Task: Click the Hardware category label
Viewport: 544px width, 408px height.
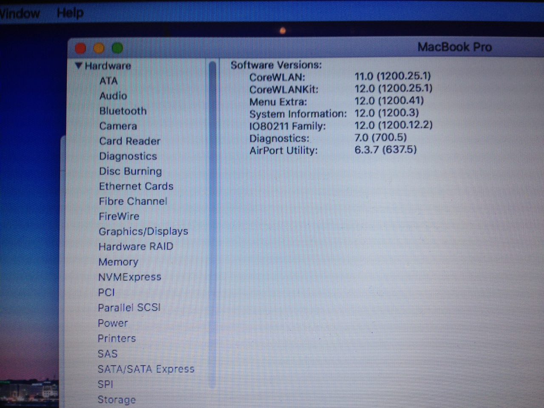Action: [108, 66]
